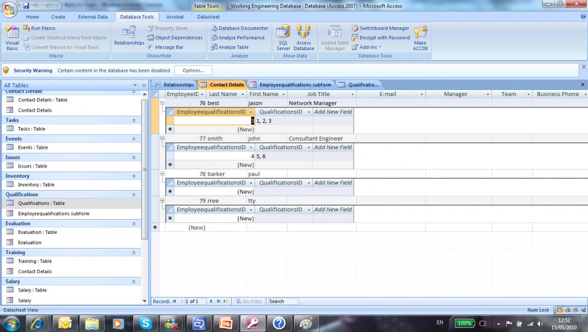Toggle Message Bar checkbox
588x332 pixels.
coord(150,47)
